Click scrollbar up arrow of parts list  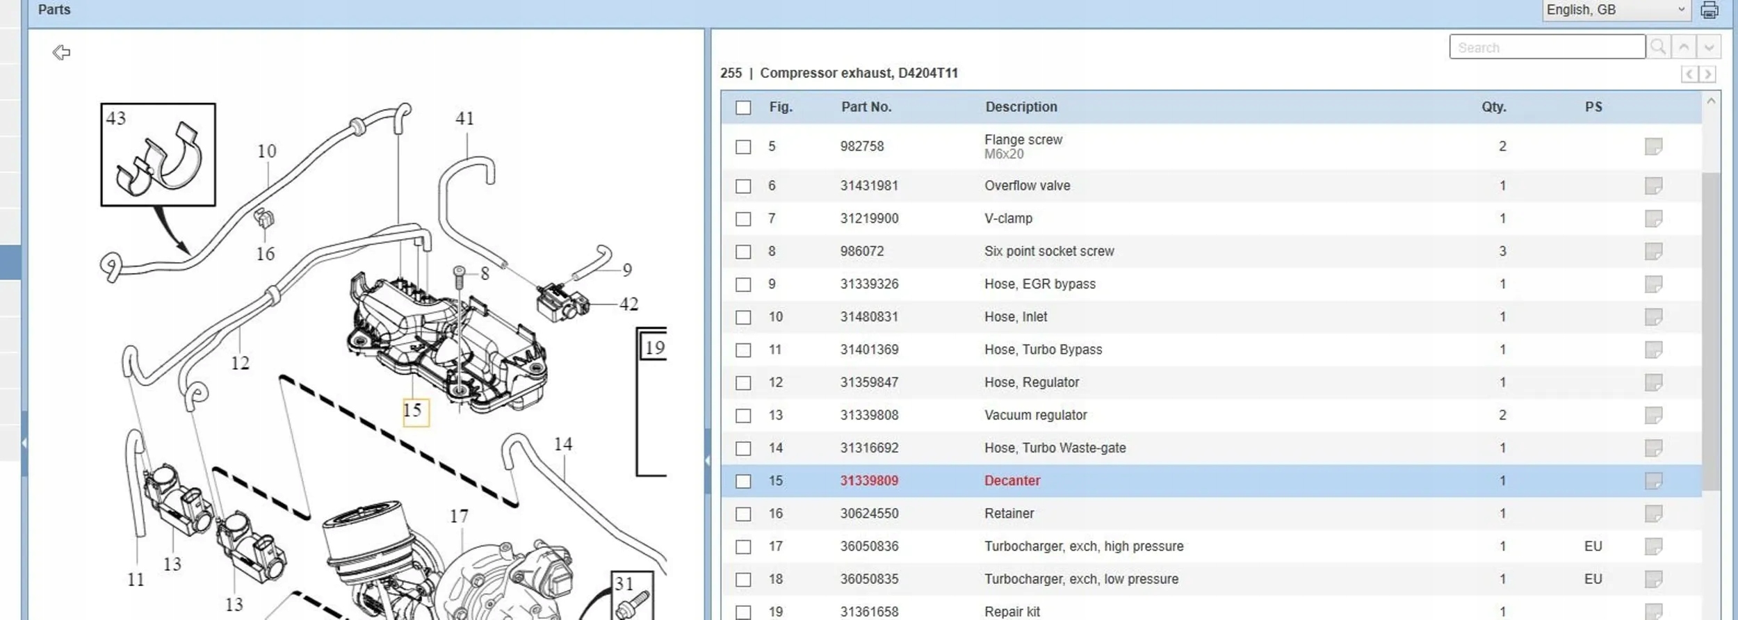pos(1712,101)
